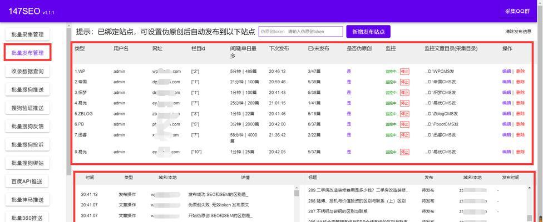Edit the 2.帝国 site entry
543x222 pixels.
[506, 82]
